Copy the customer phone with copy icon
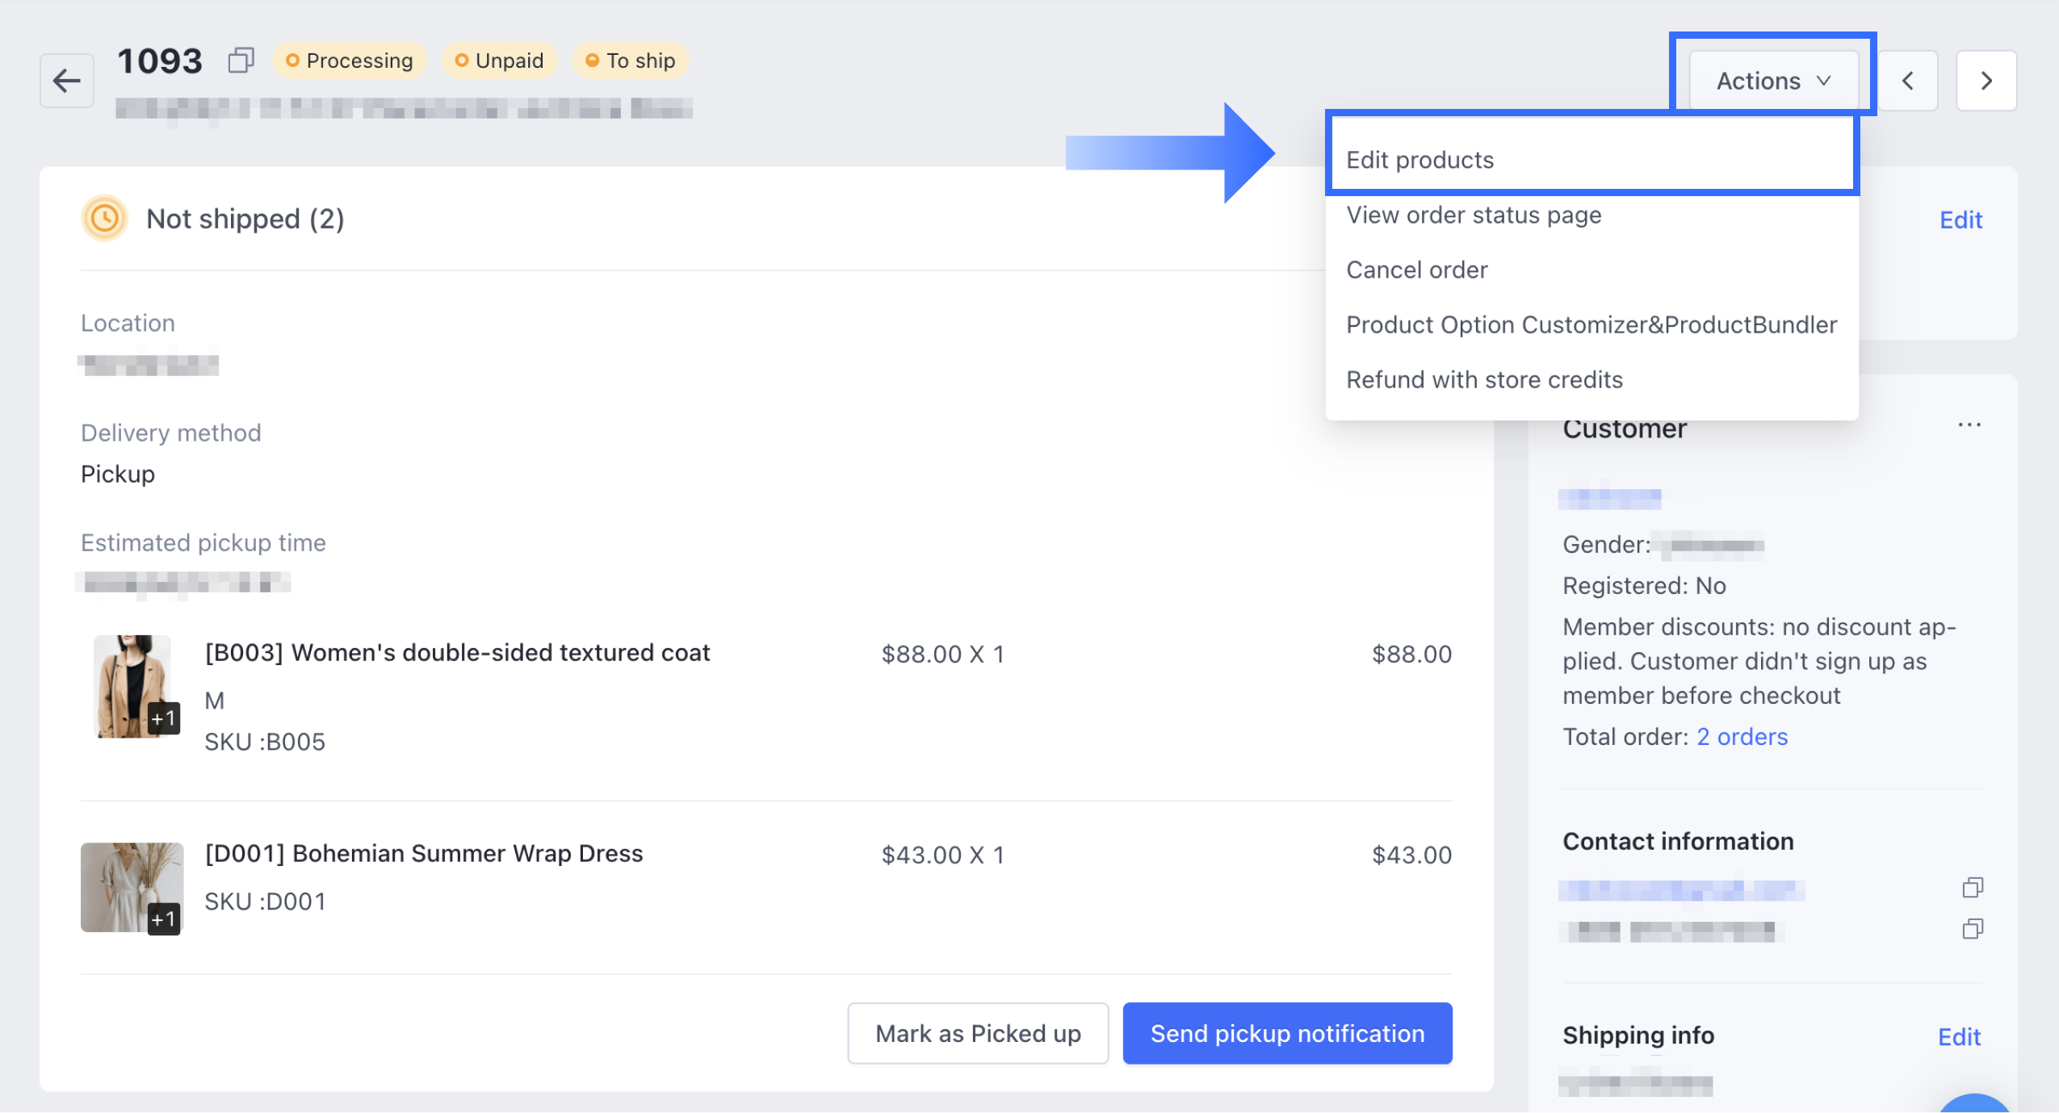 [1973, 929]
